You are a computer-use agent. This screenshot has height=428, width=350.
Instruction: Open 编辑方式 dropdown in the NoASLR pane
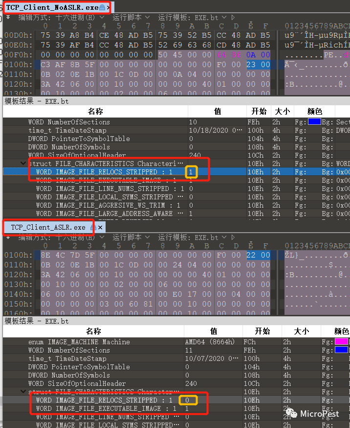click(x=61, y=18)
